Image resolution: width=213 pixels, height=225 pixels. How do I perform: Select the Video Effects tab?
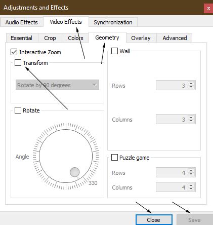(x=66, y=22)
